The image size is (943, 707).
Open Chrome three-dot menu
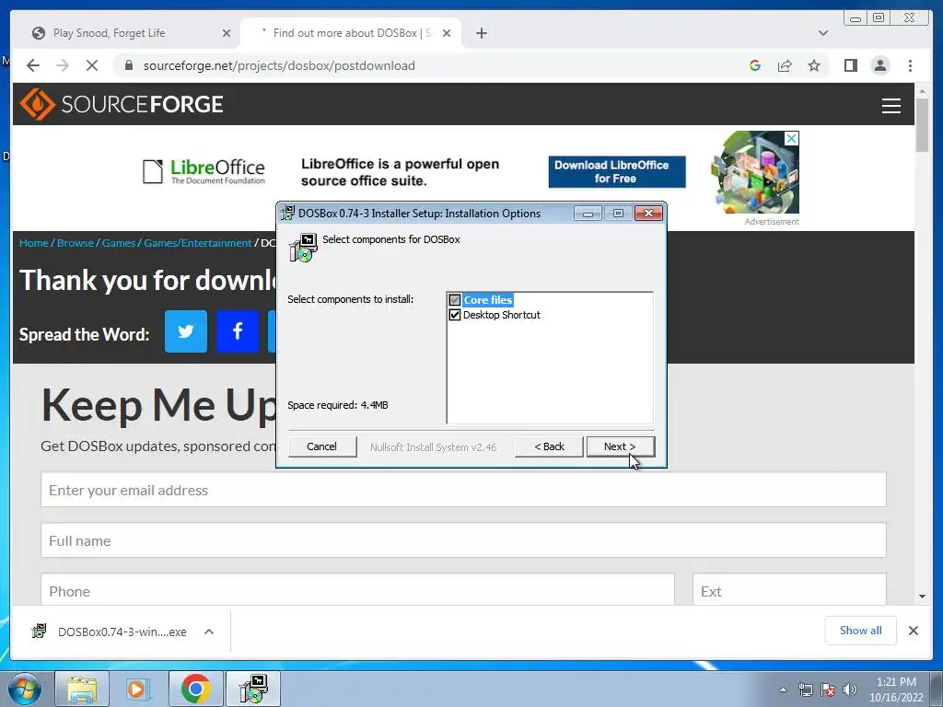pyautogui.click(x=911, y=65)
